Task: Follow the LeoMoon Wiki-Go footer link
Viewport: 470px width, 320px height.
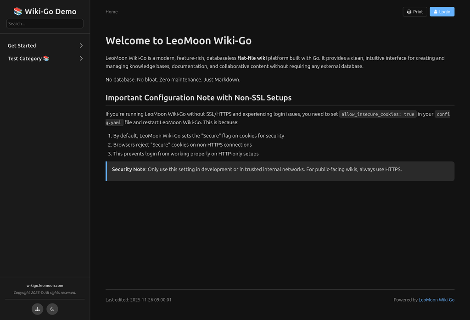Action: (436, 300)
